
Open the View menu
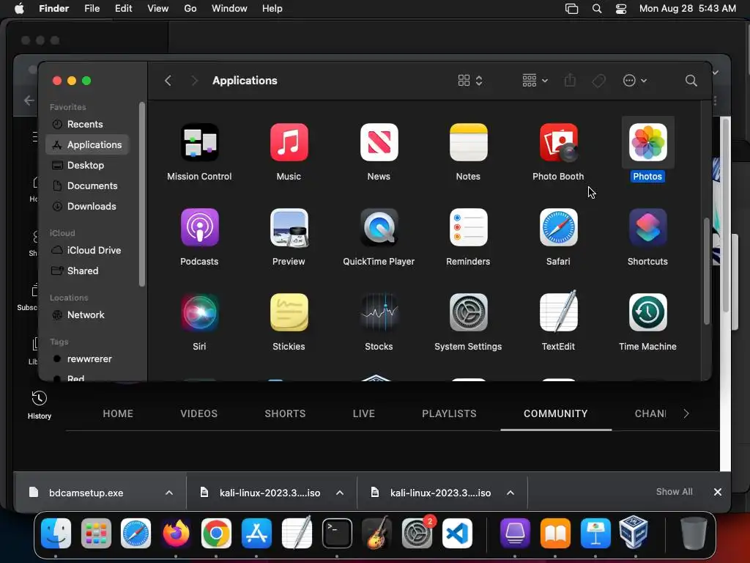click(158, 9)
